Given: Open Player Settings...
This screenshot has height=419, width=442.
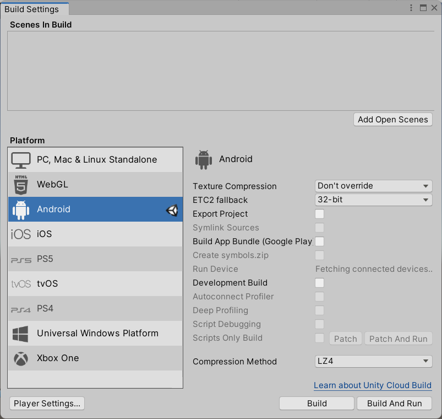Looking at the screenshot, I should pos(47,404).
